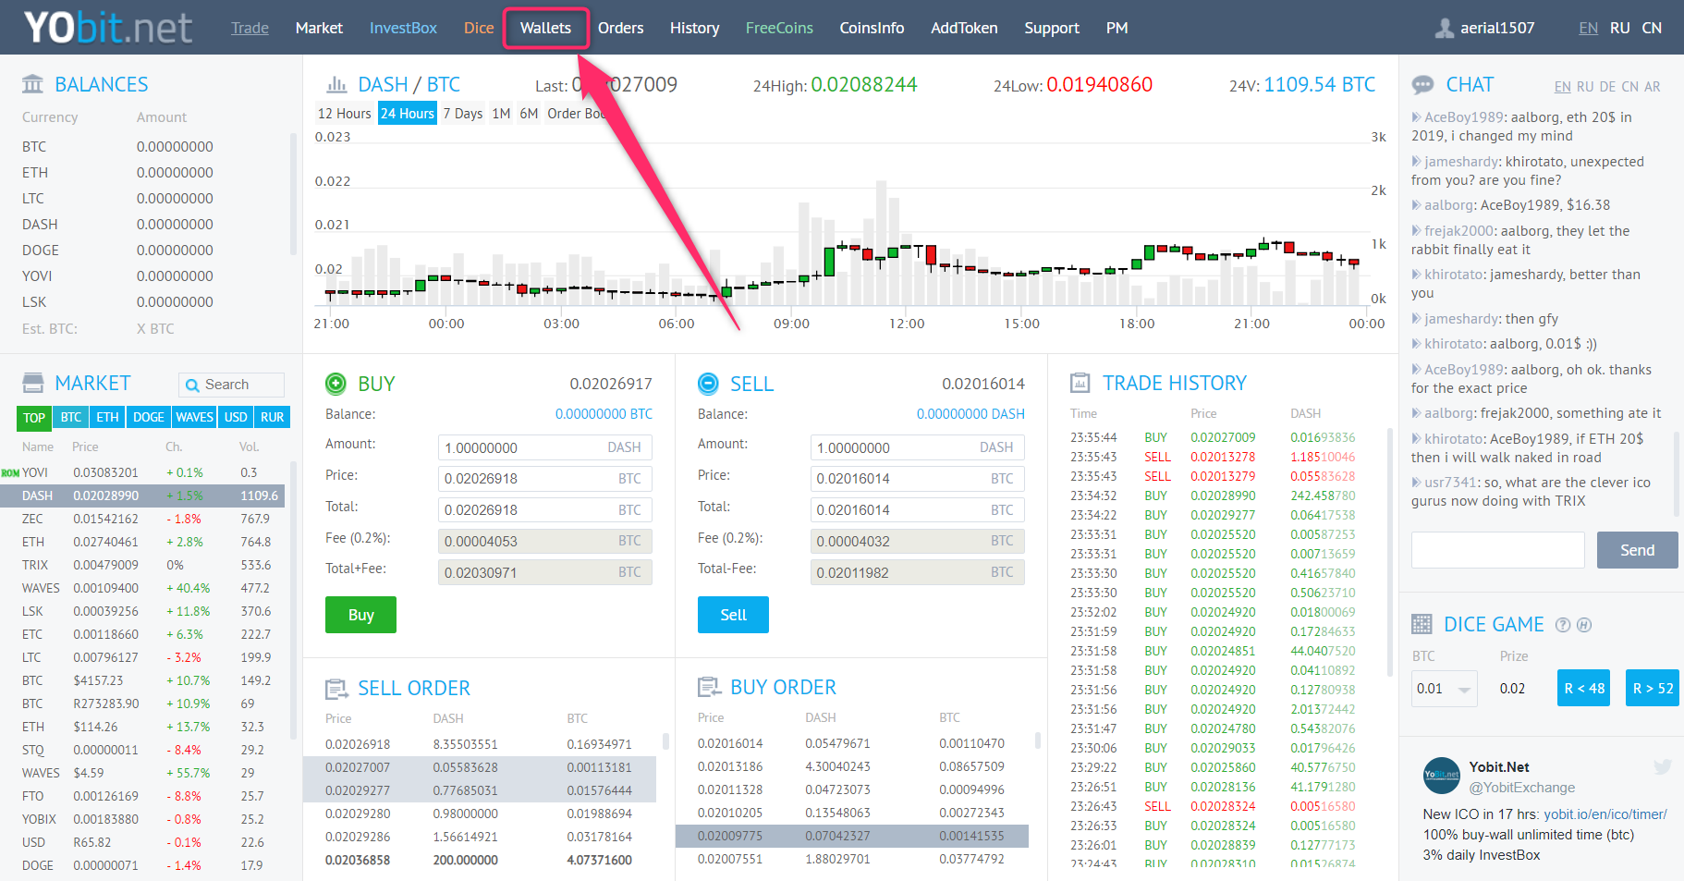1684x881 pixels.
Task: Select the WAVES market filter tab
Action: [194, 418]
